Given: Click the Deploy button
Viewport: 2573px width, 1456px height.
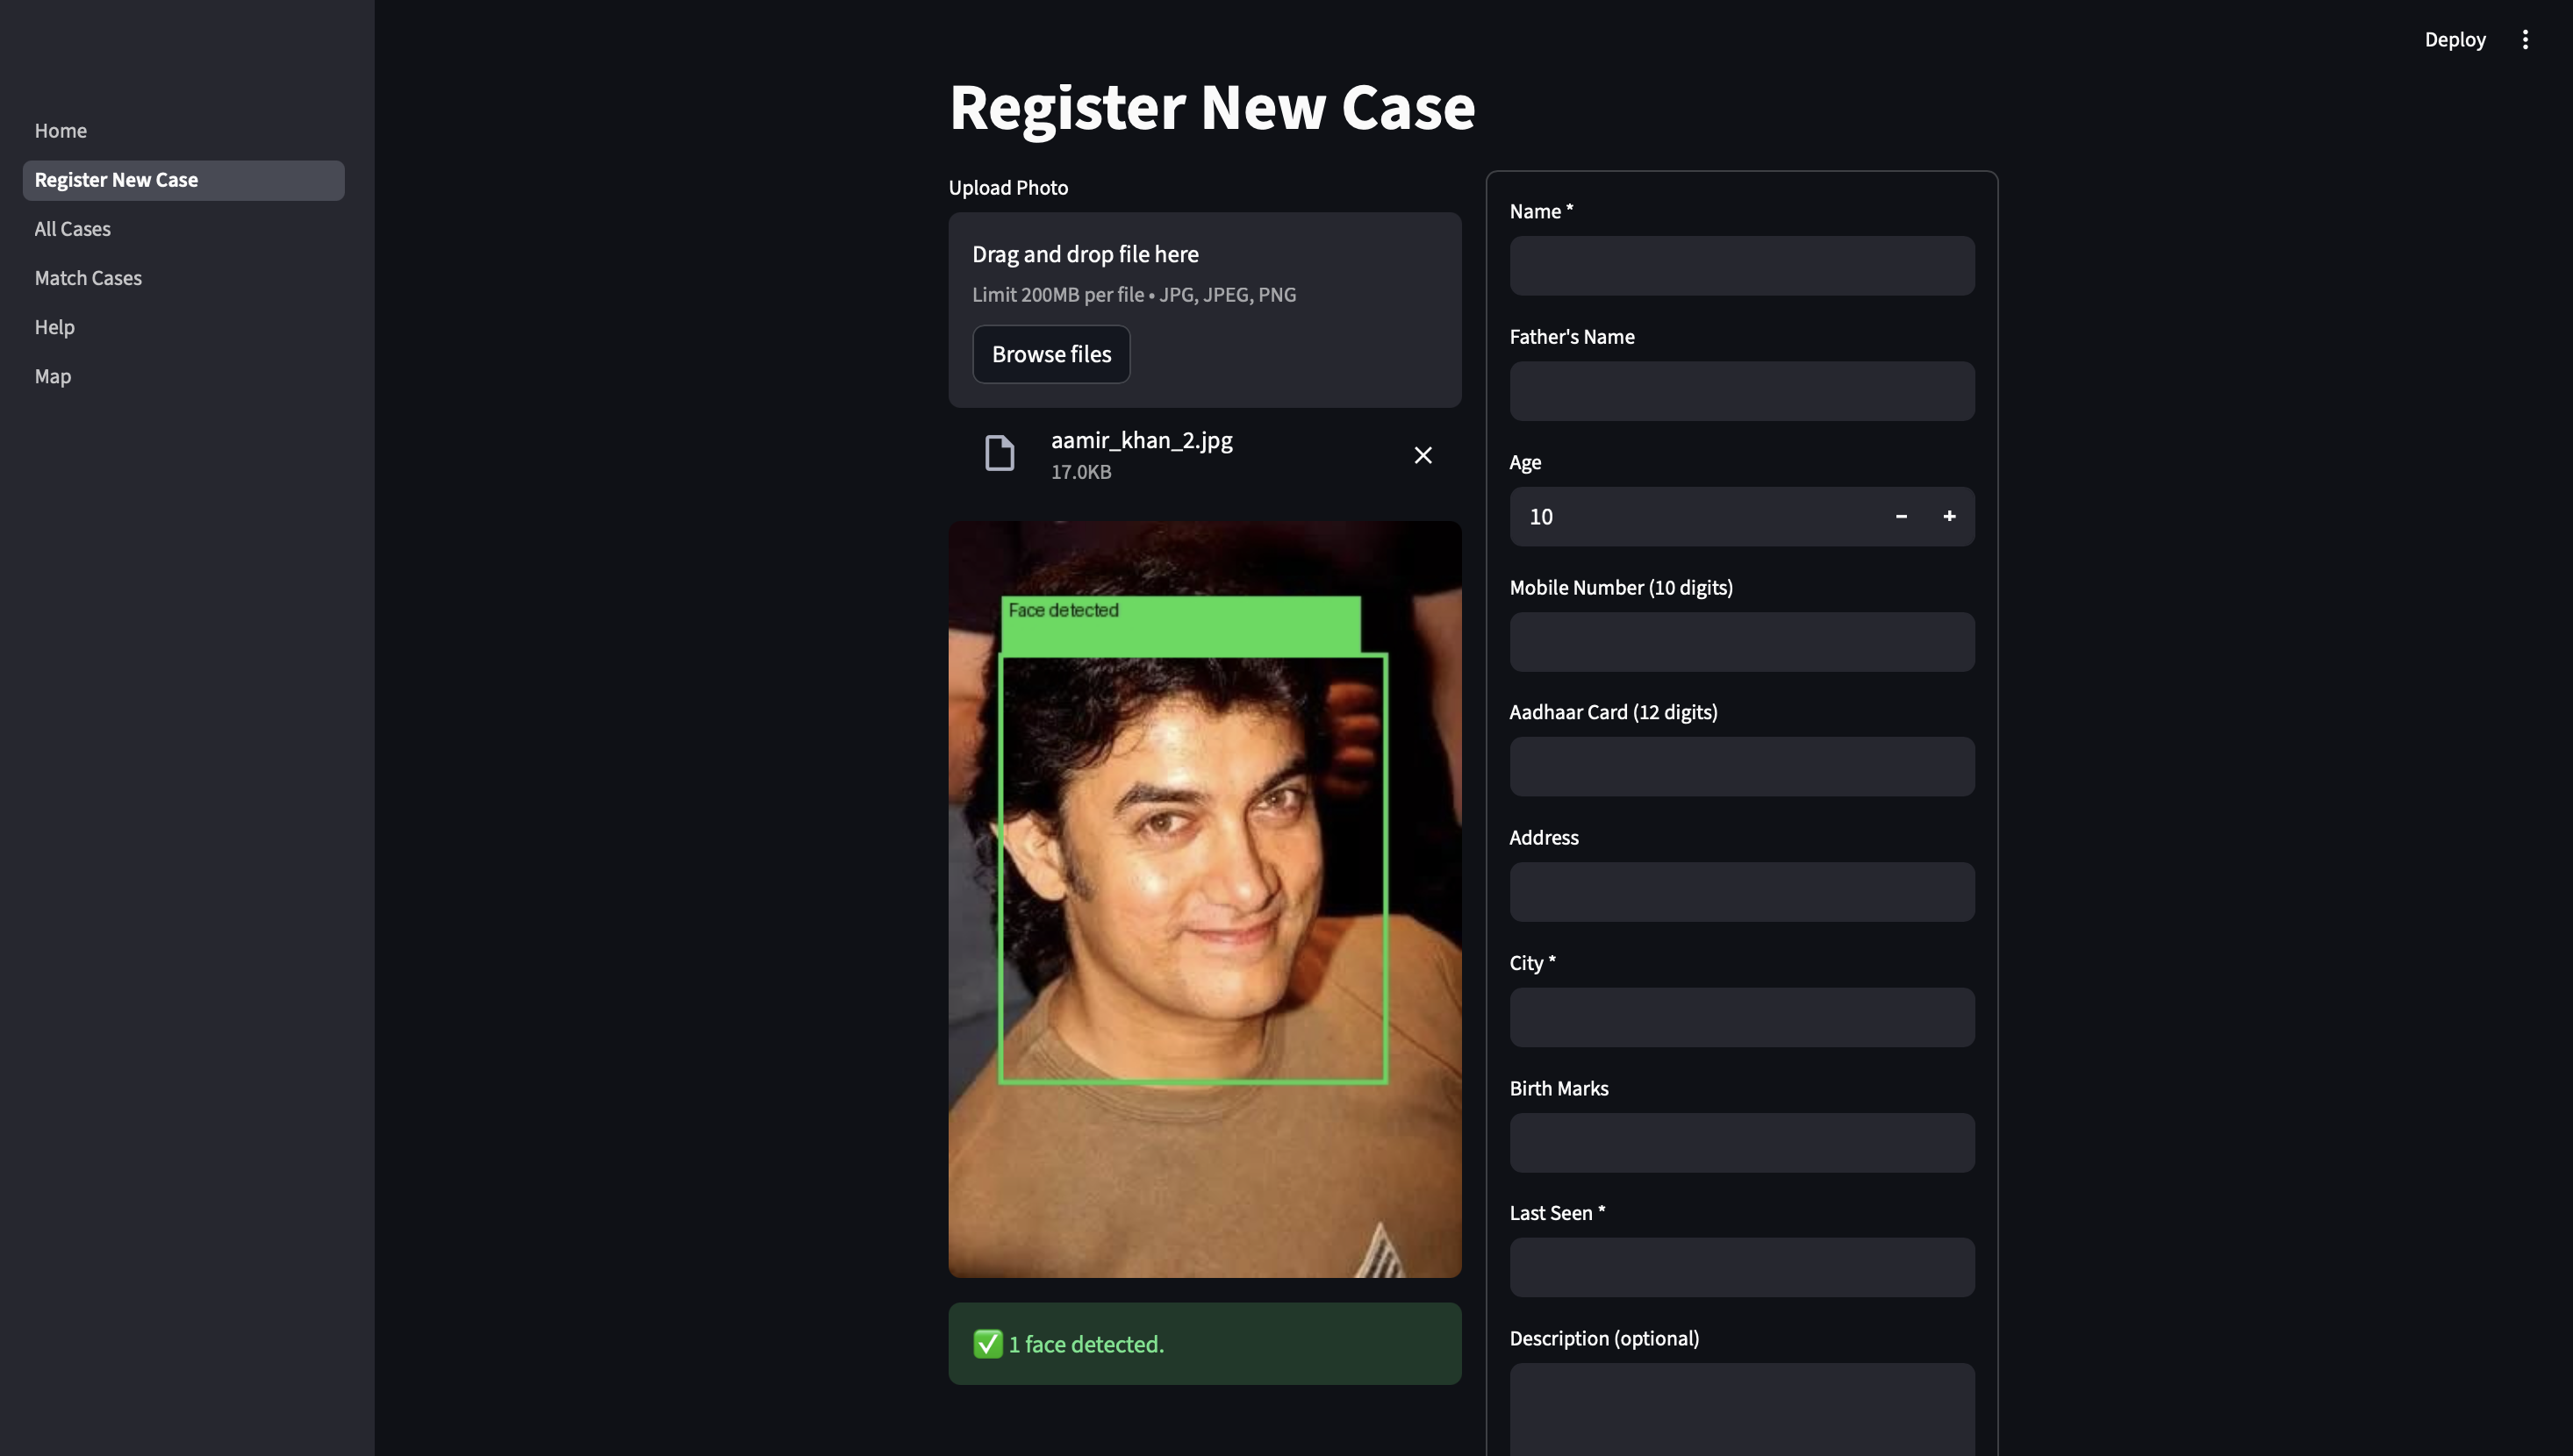Looking at the screenshot, I should (2455, 39).
